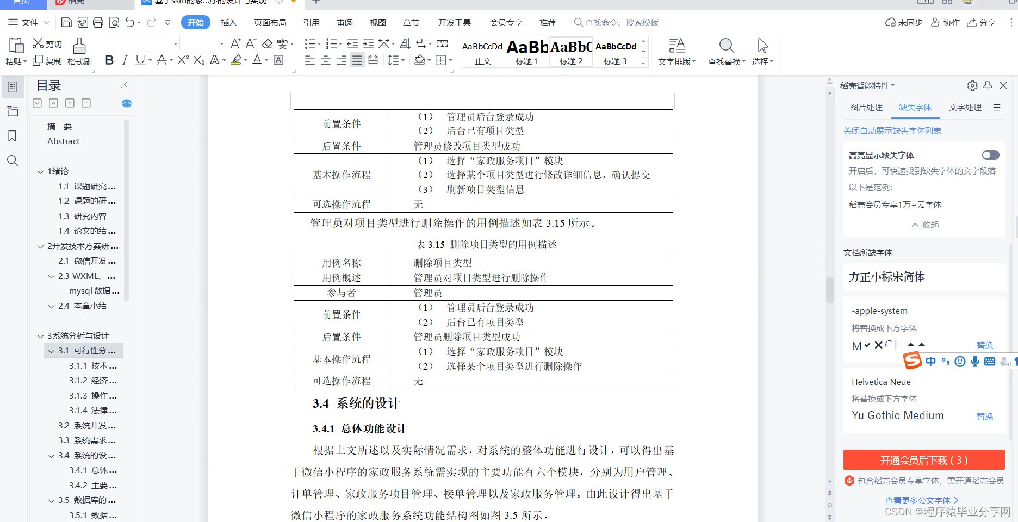
Task: Toggle the outline (目录) pane icon in sidebar
Action: pos(12,87)
